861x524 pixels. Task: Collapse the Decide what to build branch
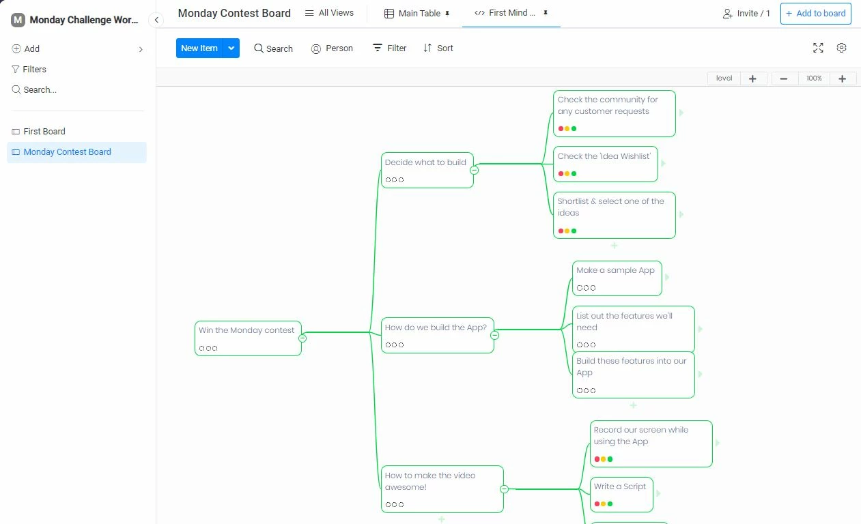[475, 170]
